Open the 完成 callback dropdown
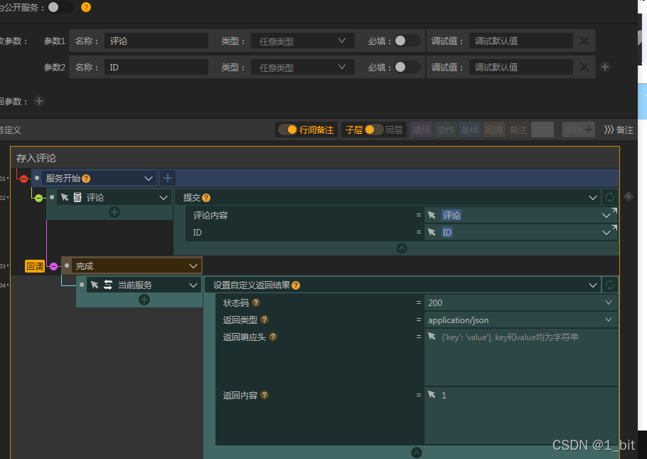 pyautogui.click(x=193, y=266)
